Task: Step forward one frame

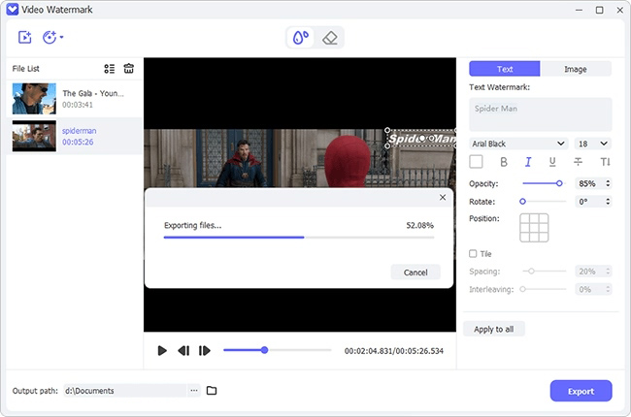Action: tap(205, 351)
